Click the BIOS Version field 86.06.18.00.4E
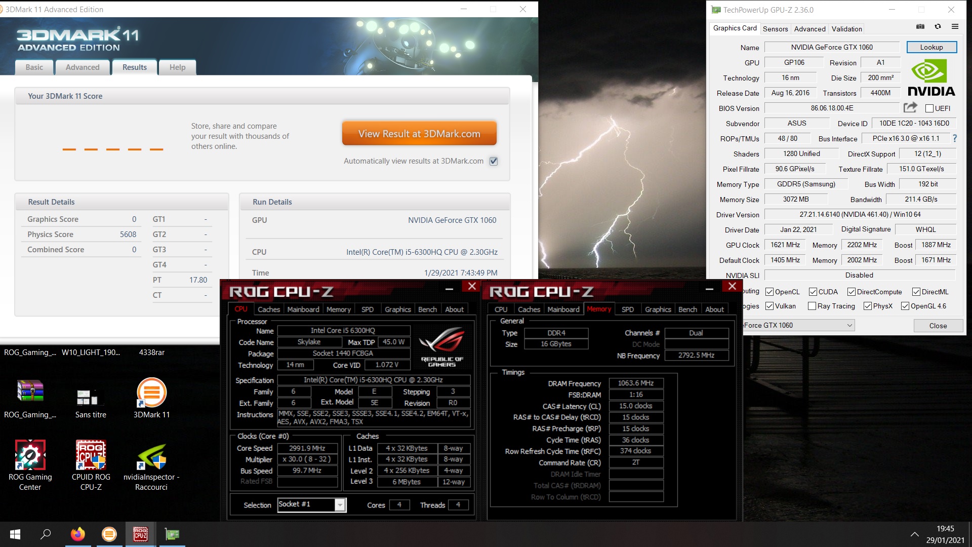 coord(831,108)
